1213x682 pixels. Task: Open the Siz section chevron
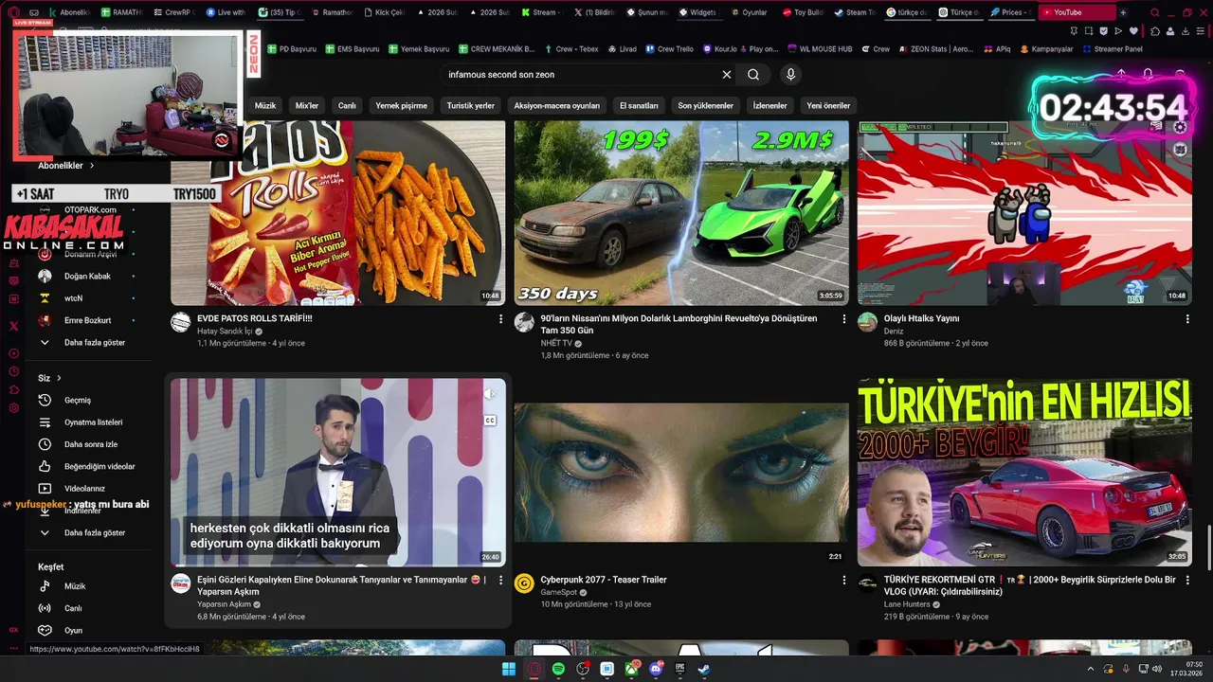click(59, 378)
